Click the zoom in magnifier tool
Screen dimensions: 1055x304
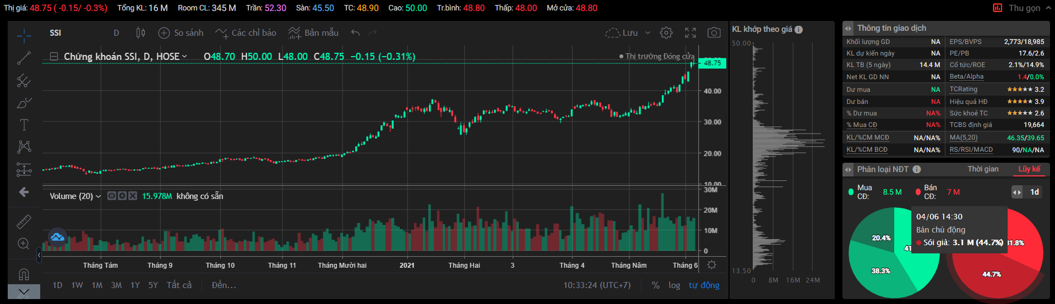pos(24,244)
